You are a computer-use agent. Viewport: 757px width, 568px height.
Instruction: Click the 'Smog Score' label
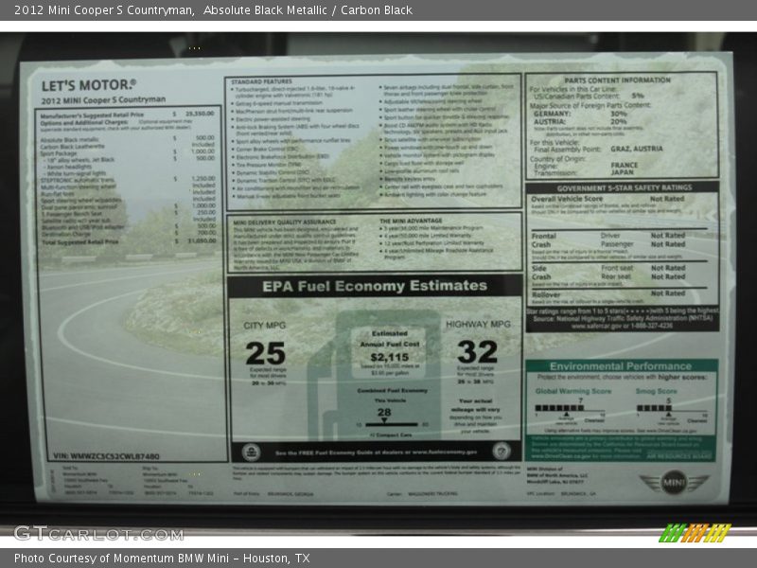[656, 391]
